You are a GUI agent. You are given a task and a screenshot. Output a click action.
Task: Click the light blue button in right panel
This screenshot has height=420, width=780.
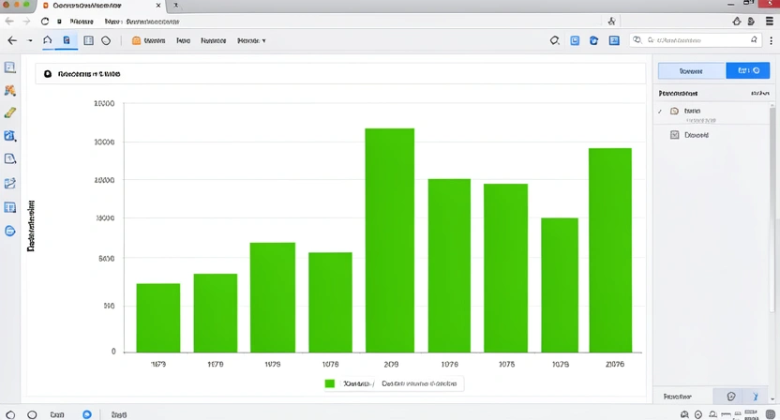pyautogui.click(x=691, y=70)
